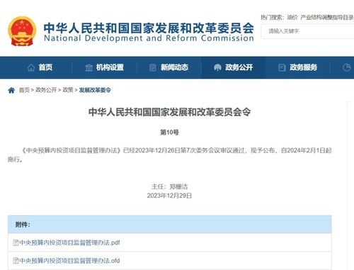Open the 机构设置 navigation tab
This screenshot has width=354, height=270.
click(104, 67)
